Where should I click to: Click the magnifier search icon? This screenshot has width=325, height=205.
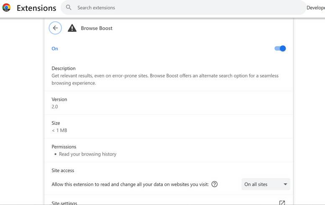pos(69,8)
